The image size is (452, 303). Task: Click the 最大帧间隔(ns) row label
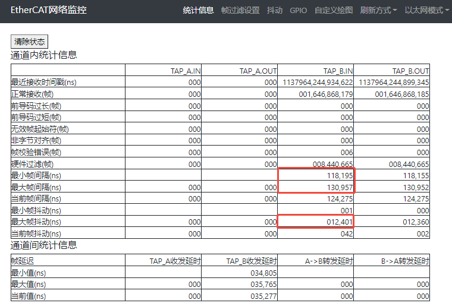tap(36, 188)
